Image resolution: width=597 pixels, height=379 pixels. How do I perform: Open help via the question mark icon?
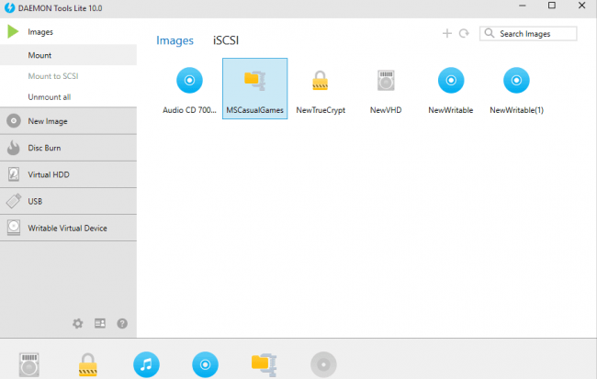tap(122, 323)
